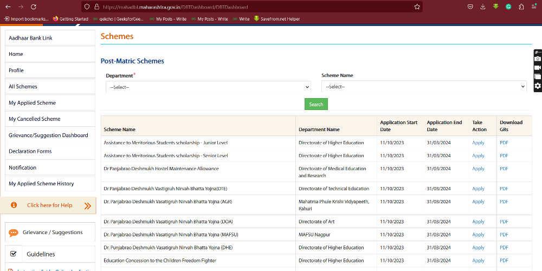Open My Applied Scheme
Viewport: 542px width, 271px height.
[x=50, y=102]
